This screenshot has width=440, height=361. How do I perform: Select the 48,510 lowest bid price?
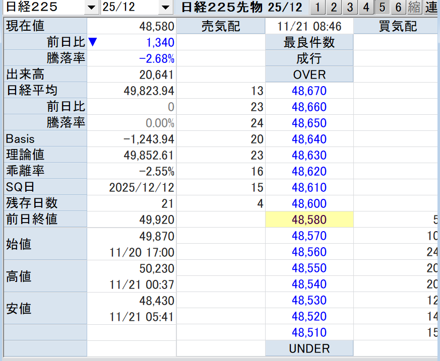coord(309,332)
